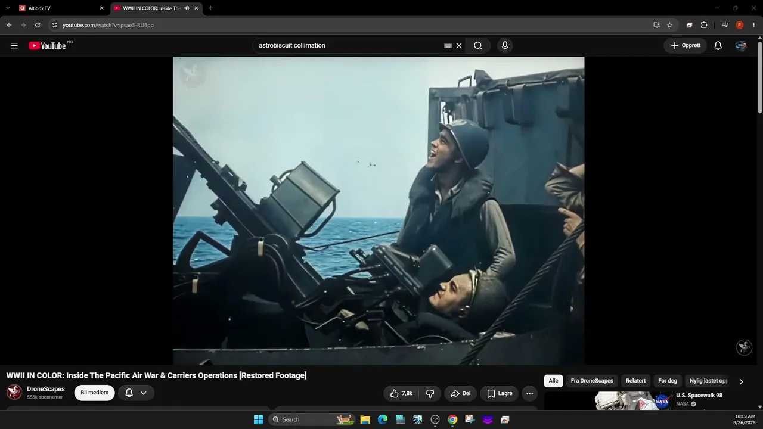Image resolution: width=763 pixels, height=429 pixels.
Task: Open the Windows Start menu
Action: coord(258,419)
